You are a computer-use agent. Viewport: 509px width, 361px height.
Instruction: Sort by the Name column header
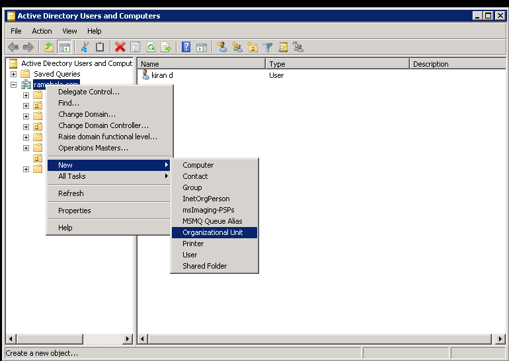201,64
